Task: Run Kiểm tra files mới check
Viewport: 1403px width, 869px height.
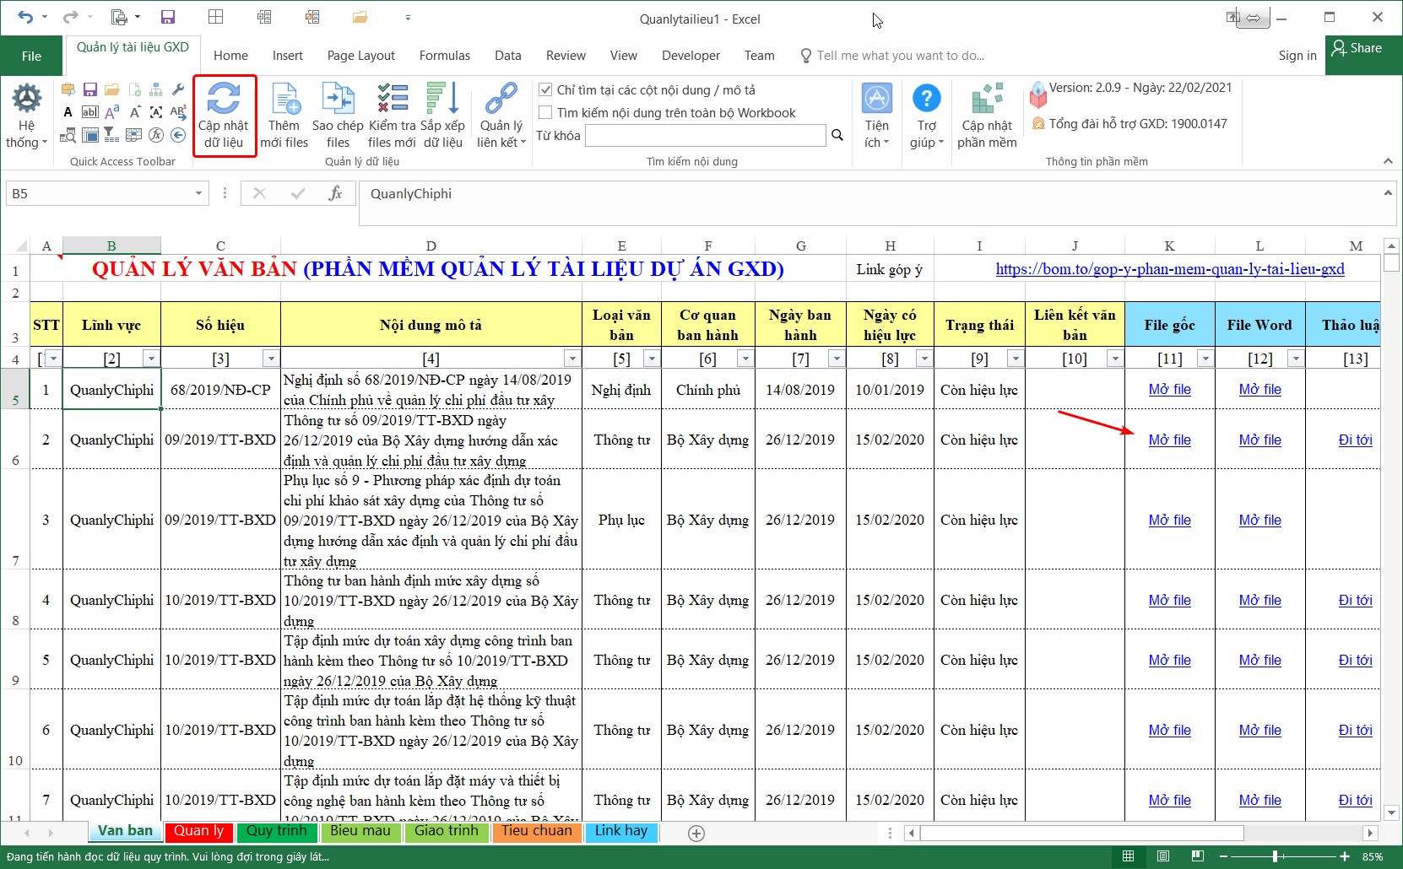Action: pyautogui.click(x=392, y=100)
